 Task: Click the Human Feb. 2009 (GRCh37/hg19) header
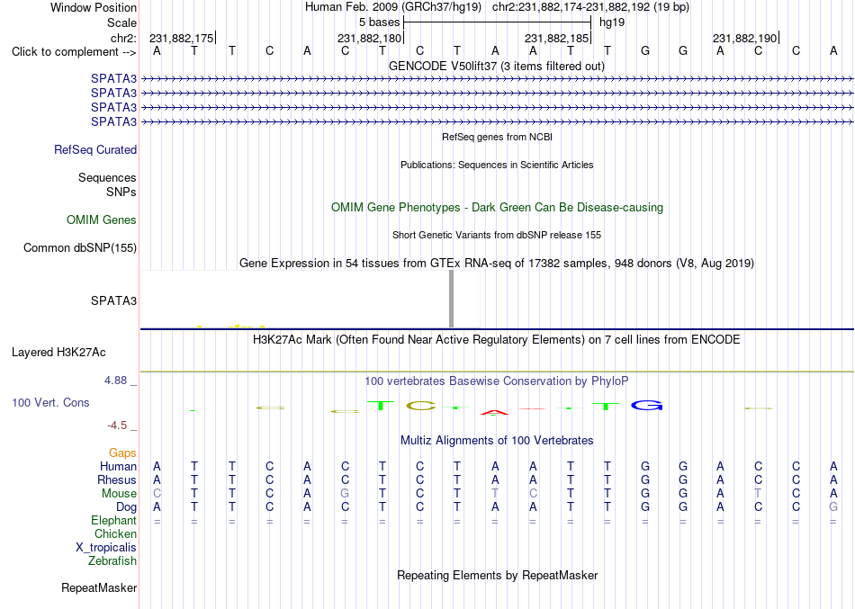tap(393, 7)
